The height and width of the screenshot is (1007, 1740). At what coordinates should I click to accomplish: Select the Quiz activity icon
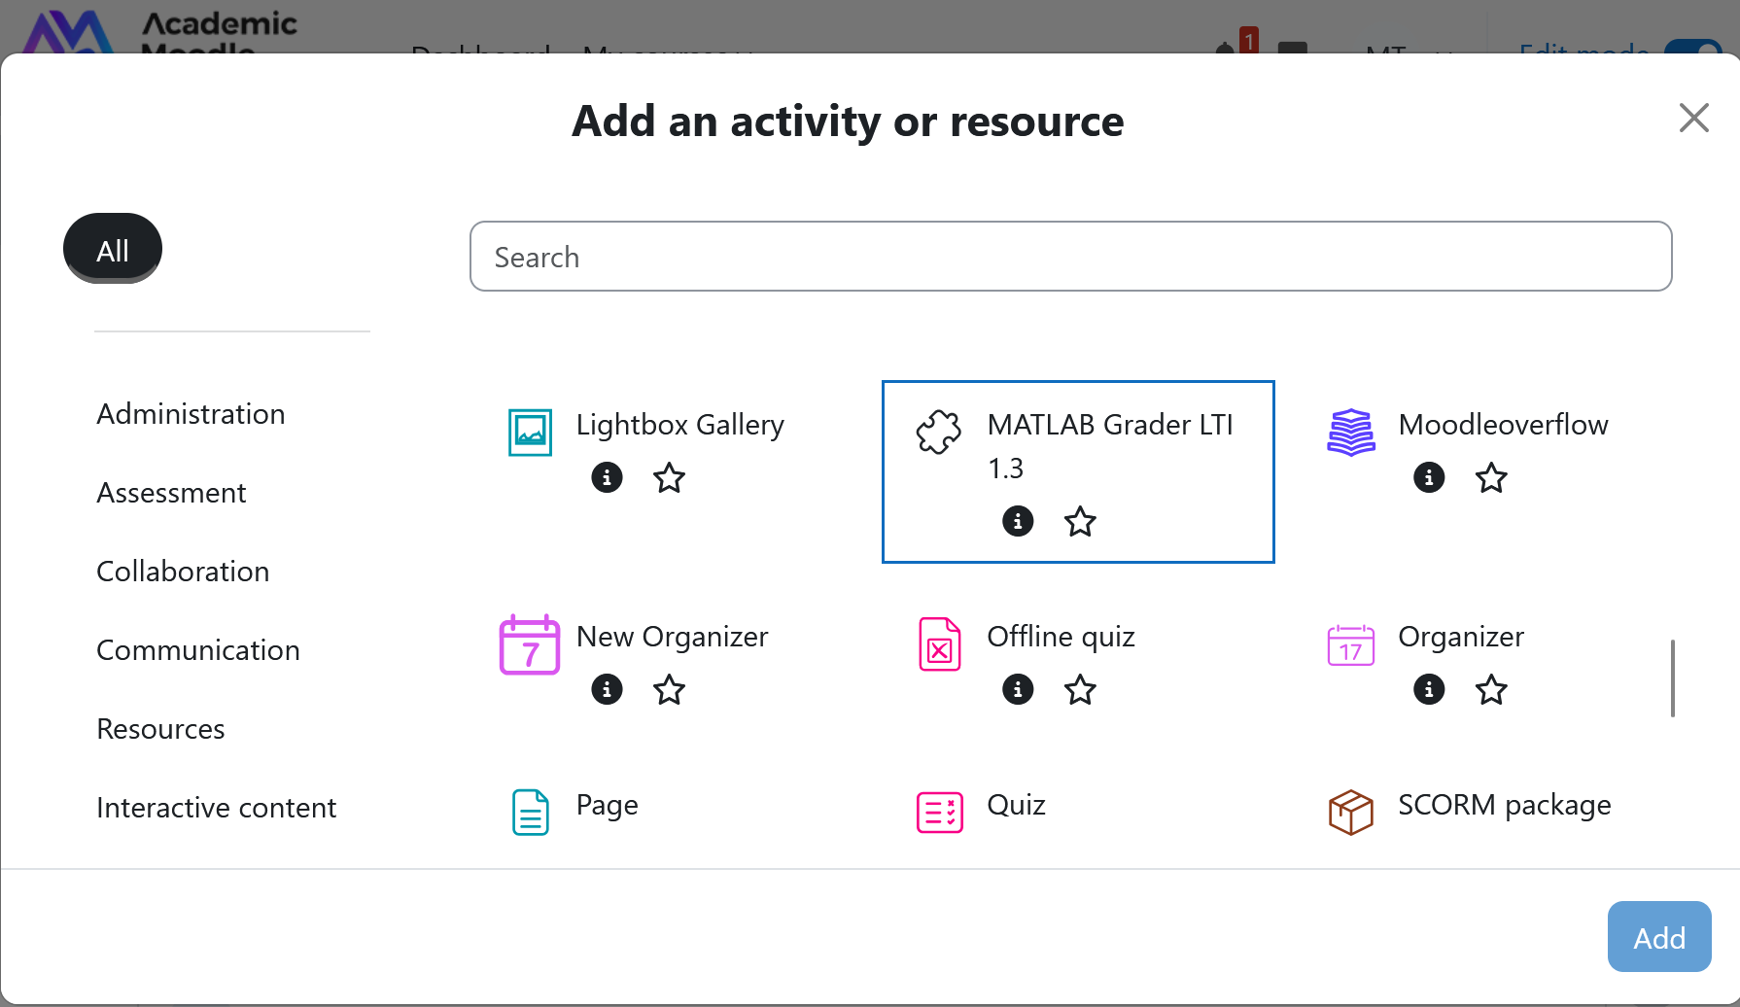point(940,812)
